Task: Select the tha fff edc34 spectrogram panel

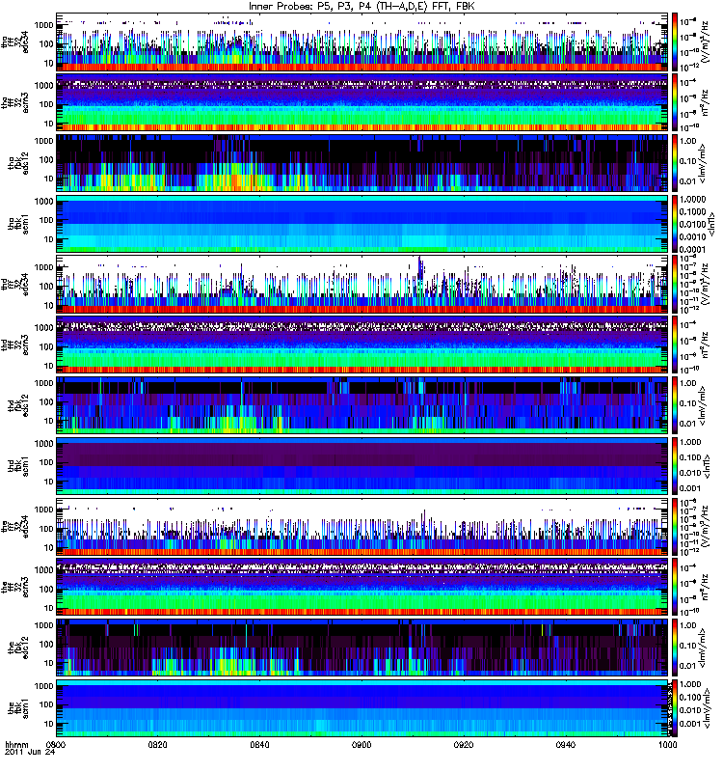Action: coord(362,42)
